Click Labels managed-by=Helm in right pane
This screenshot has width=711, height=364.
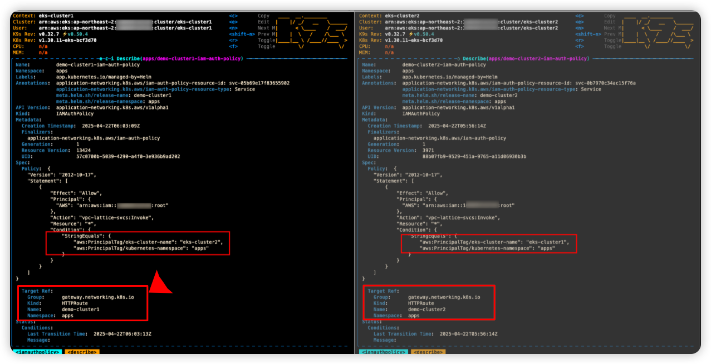450,77
